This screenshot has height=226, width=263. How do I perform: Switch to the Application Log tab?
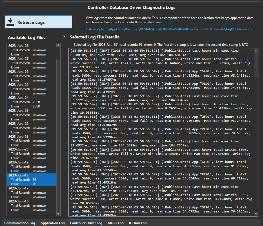point(52,223)
